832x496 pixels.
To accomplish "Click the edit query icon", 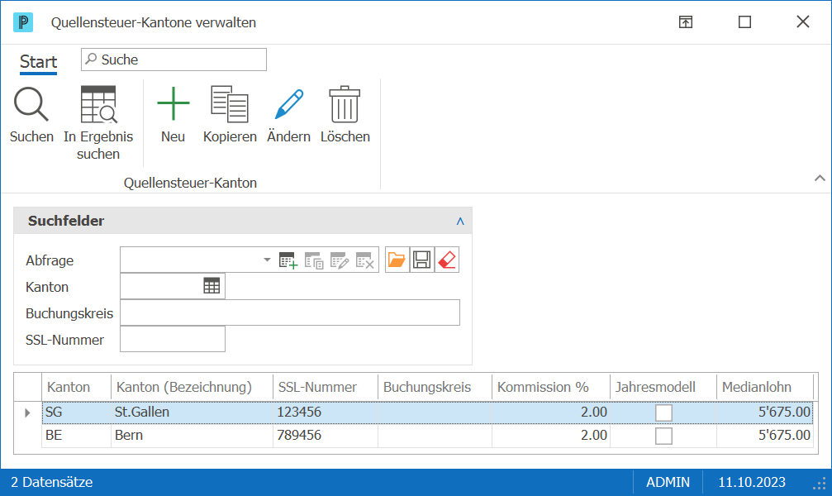I will tap(339, 260).
